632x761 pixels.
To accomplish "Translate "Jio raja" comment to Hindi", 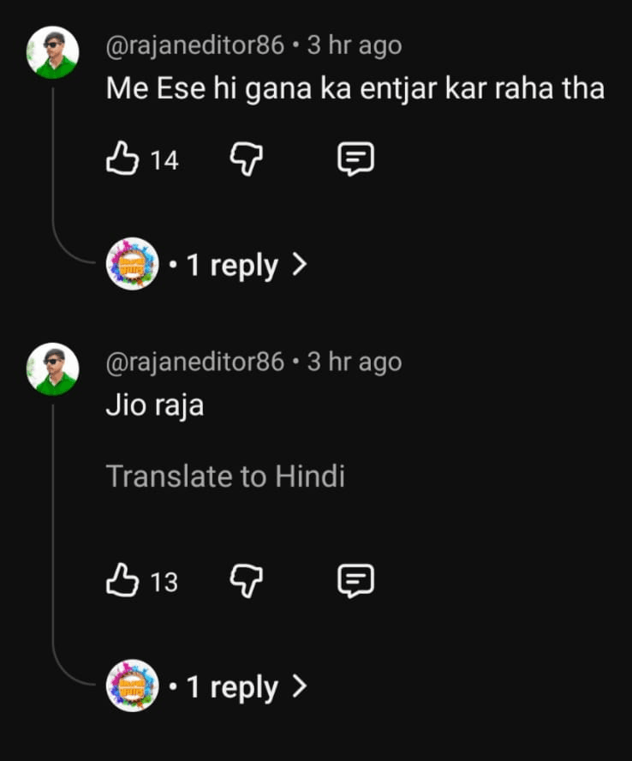I will pyautogui.click(x=225, y=476).
